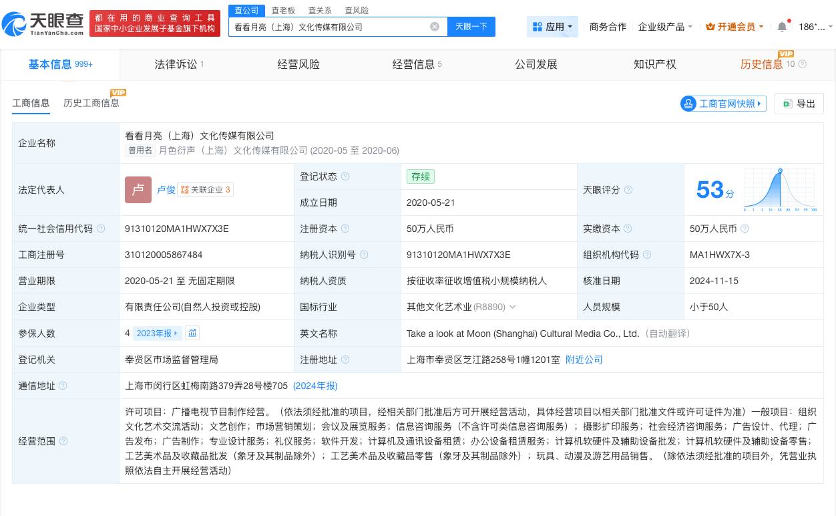The width and height of the screenshot is (836, 516).
Task: Click the help icon beside 统一社会信用代码
Action: [x=101, y=228]
